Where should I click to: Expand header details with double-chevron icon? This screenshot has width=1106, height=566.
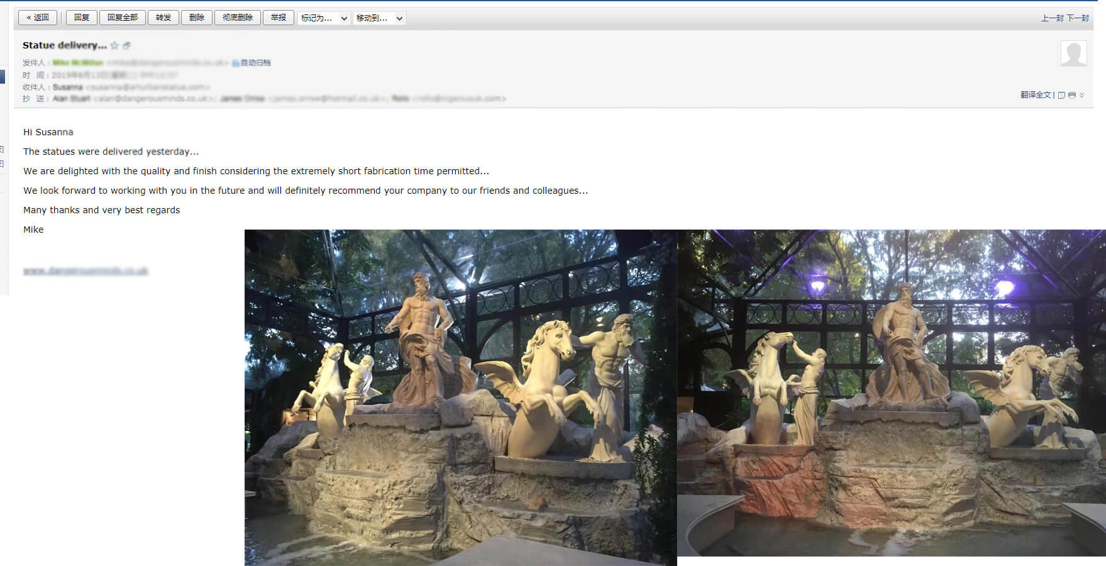(x=1081, y=95)
